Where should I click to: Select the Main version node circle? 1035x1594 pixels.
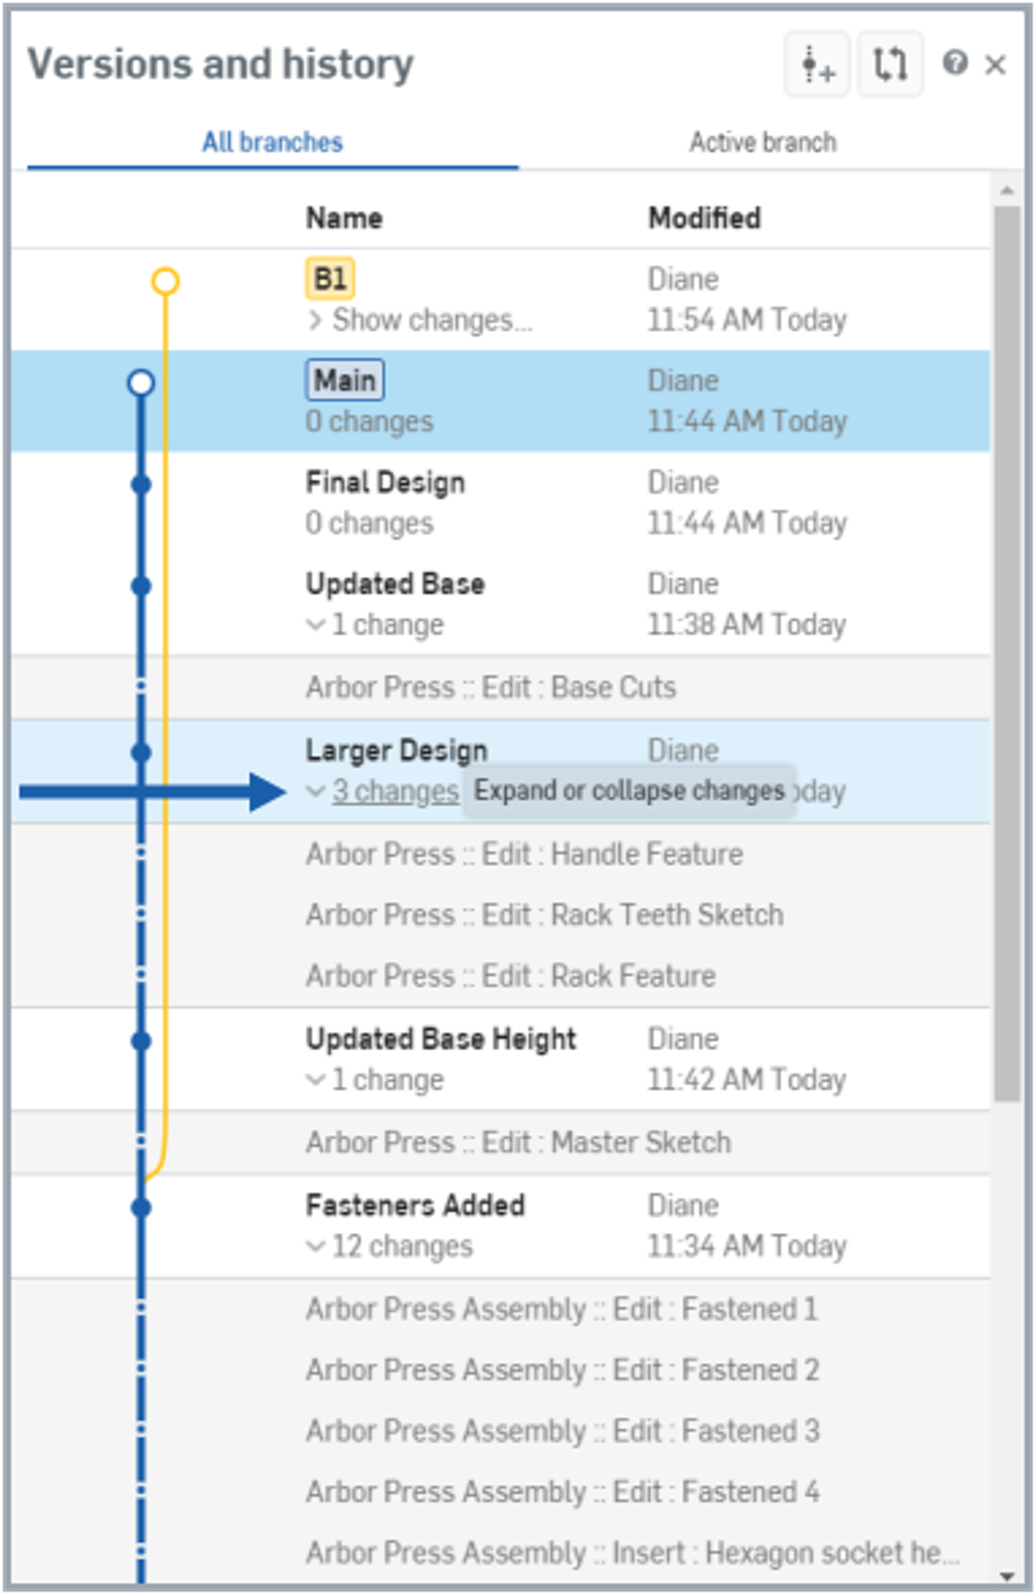click(x=140, y=383)
